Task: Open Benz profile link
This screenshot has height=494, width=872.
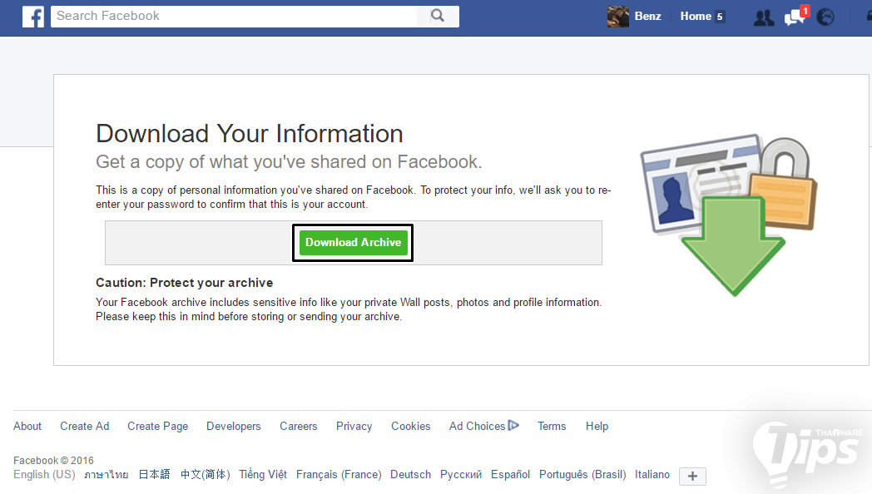Action: pyautogui.click(x=648, y=16)
